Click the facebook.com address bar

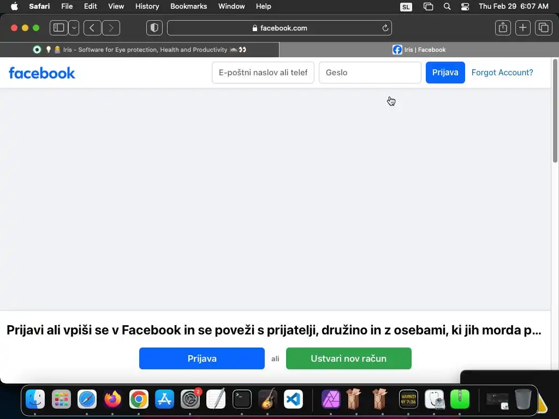click(x=279, y=28)
